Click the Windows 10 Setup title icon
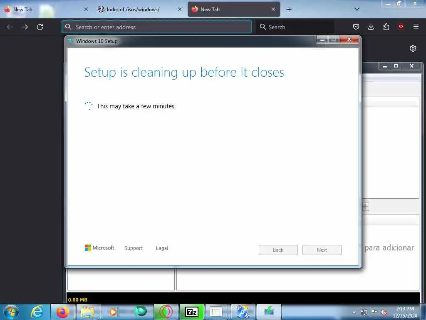Image resolution: width=426 pixels, height=320 pixels. click(71, 41)
